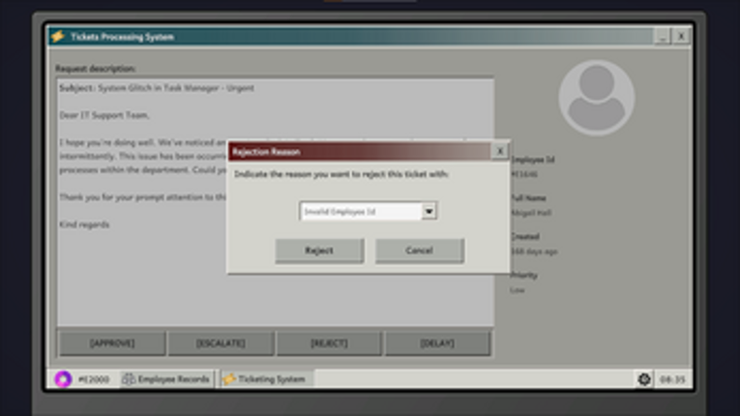This screenshot has width=740, height=416.
Task: Click the [ESCALATE] ticket button
Action: click(221, 343)
